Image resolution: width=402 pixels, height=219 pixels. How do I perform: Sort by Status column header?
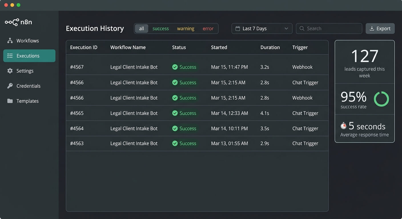point(179,47)
